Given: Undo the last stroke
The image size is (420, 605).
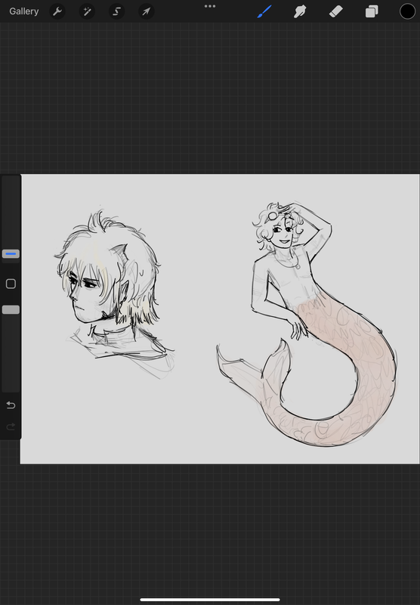Looking at the screenshot, I should pyautogui.click(x=11, y=405).
